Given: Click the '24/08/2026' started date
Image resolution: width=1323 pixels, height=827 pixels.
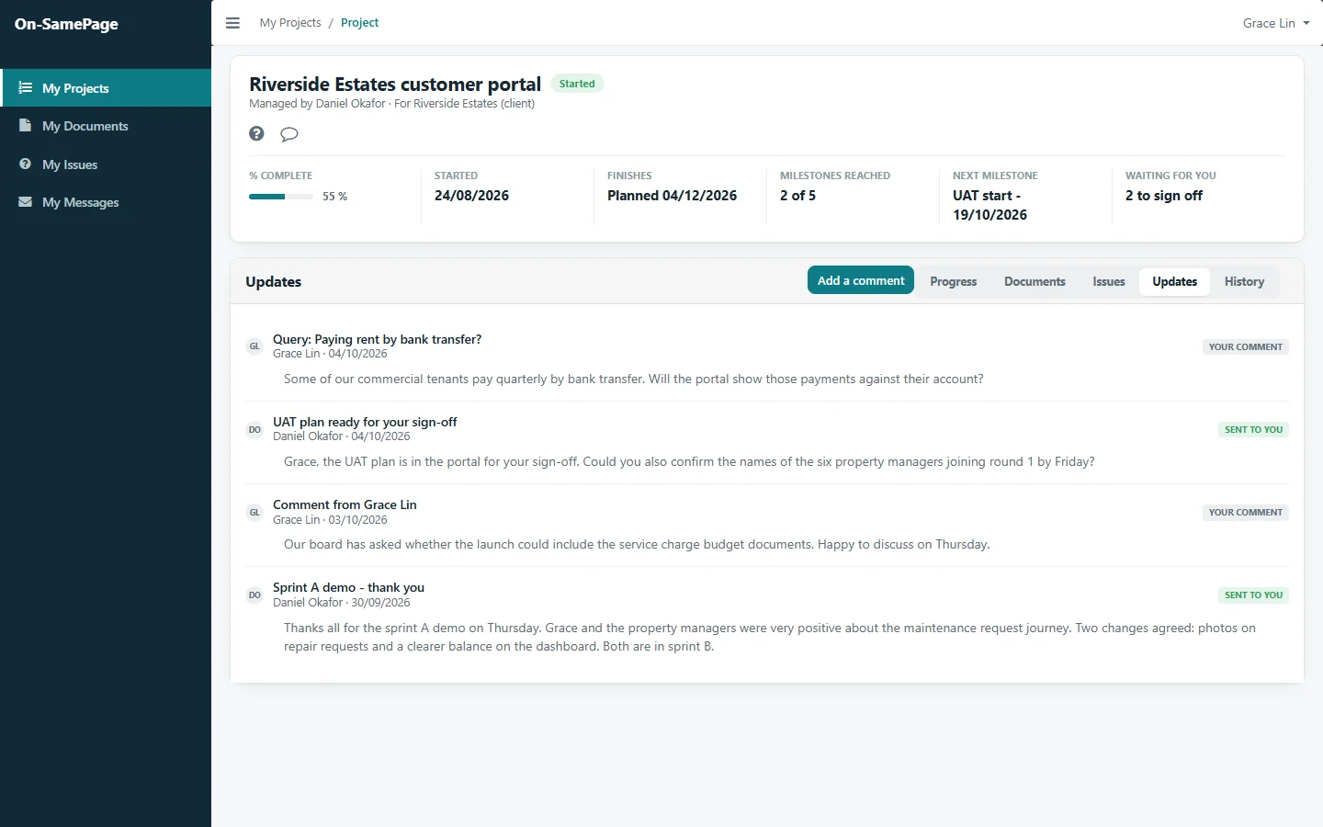Looking at the screenshot, I should (x=471, y=196).
